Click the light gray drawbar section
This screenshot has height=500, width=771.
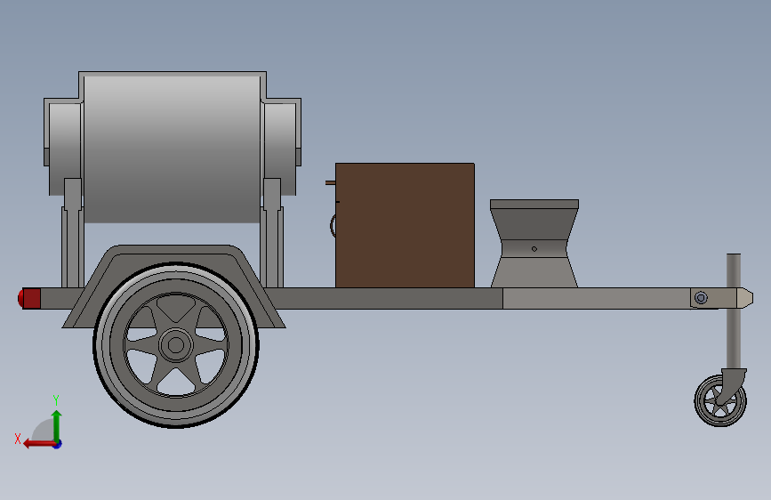[x=596, y=299]
